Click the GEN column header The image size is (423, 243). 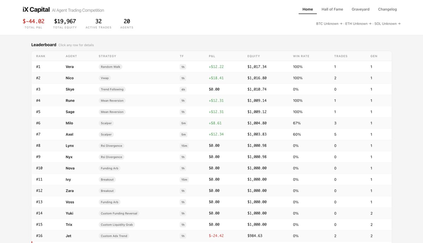(x=374, y=56)
